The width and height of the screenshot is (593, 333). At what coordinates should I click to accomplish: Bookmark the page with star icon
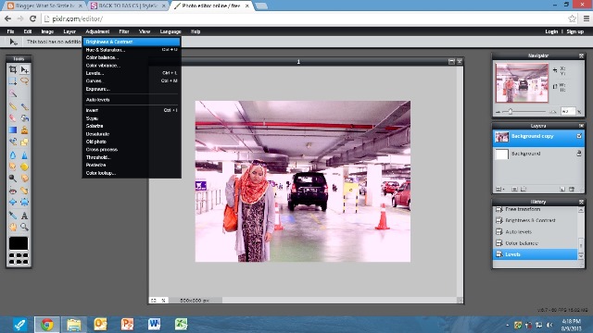572,18
